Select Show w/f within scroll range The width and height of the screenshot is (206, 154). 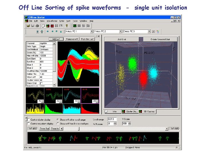point(58,119)
